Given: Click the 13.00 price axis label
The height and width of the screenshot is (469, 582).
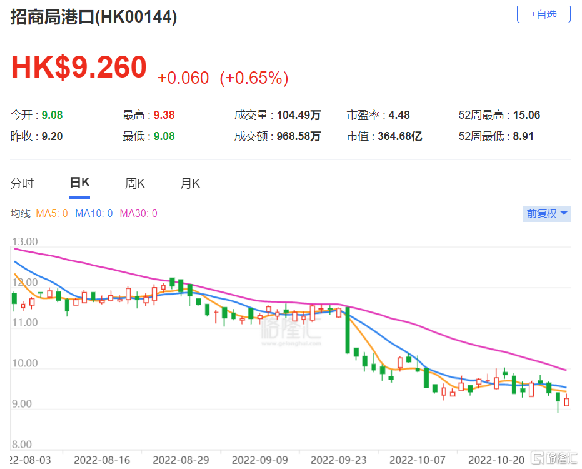Looking at the screenshot, I should [x=24, y=242].
